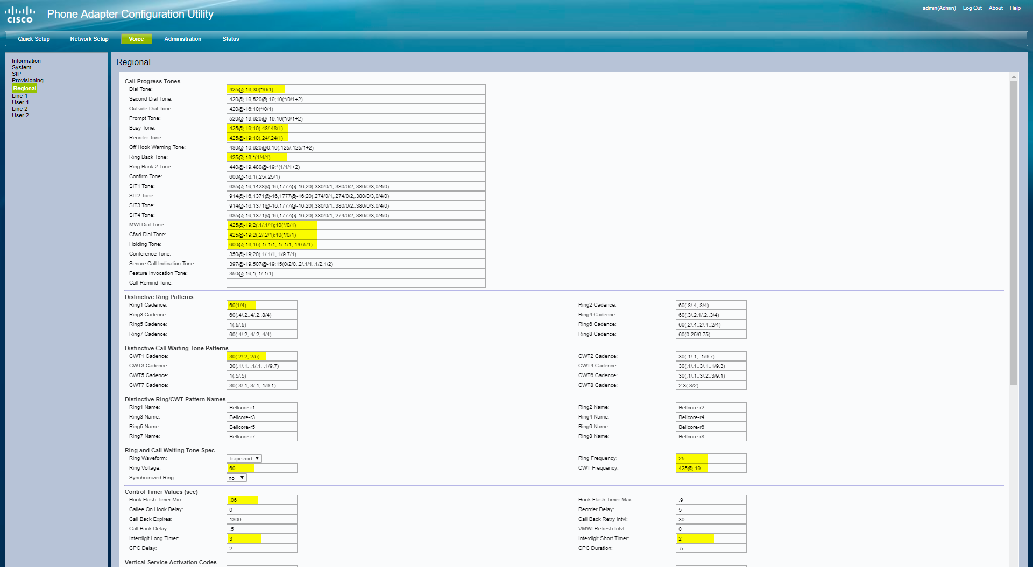
Task: Select Provisioning in the sidebar
Action: click(27, 80)
